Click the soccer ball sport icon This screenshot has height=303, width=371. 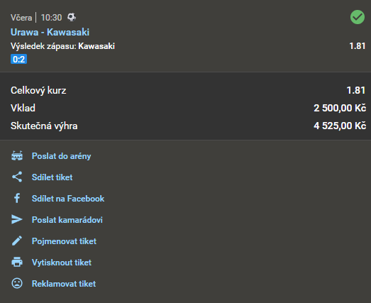coord(72,17)
